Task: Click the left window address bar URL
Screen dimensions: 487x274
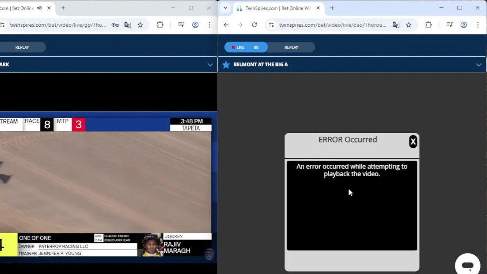Action: tap(58, 25)
